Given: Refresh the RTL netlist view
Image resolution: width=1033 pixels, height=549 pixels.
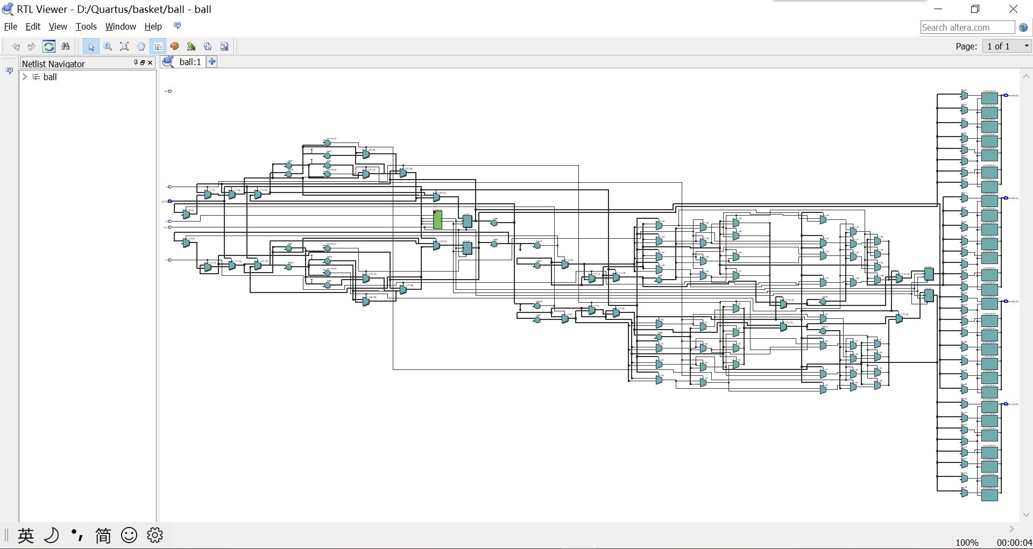Looking at the screenshot, I should [x=49, y=46].
